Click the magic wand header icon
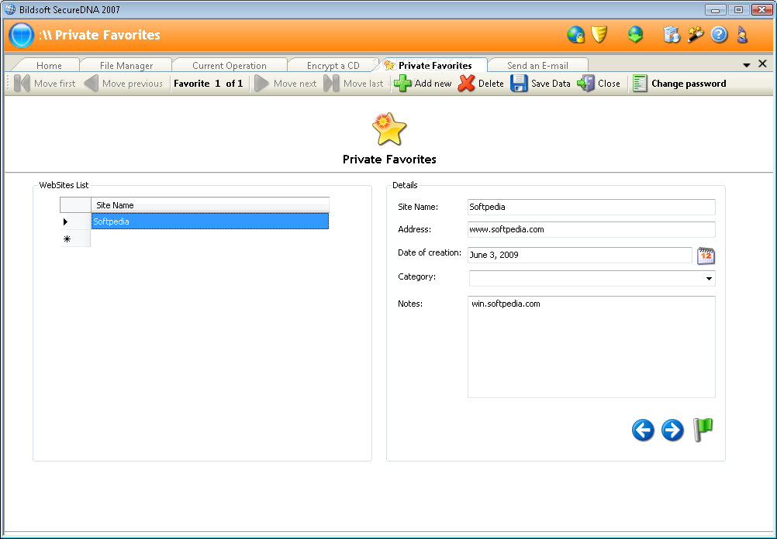777x539 pixels. (696, 35)
